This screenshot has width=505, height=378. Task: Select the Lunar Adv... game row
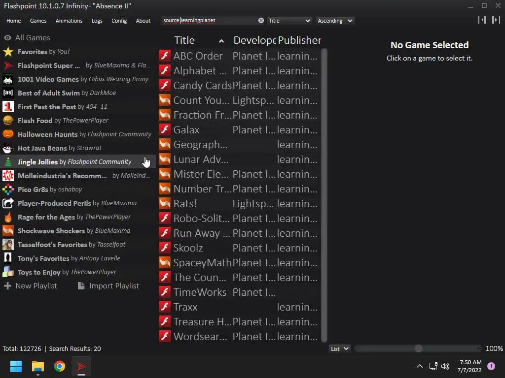tap(239, 159)
